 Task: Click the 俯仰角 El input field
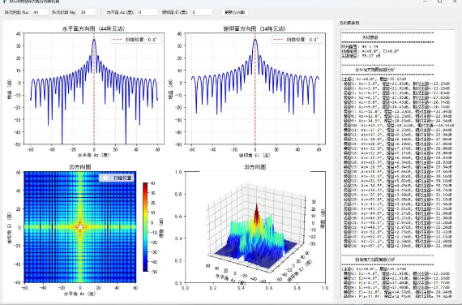point(202,12)
